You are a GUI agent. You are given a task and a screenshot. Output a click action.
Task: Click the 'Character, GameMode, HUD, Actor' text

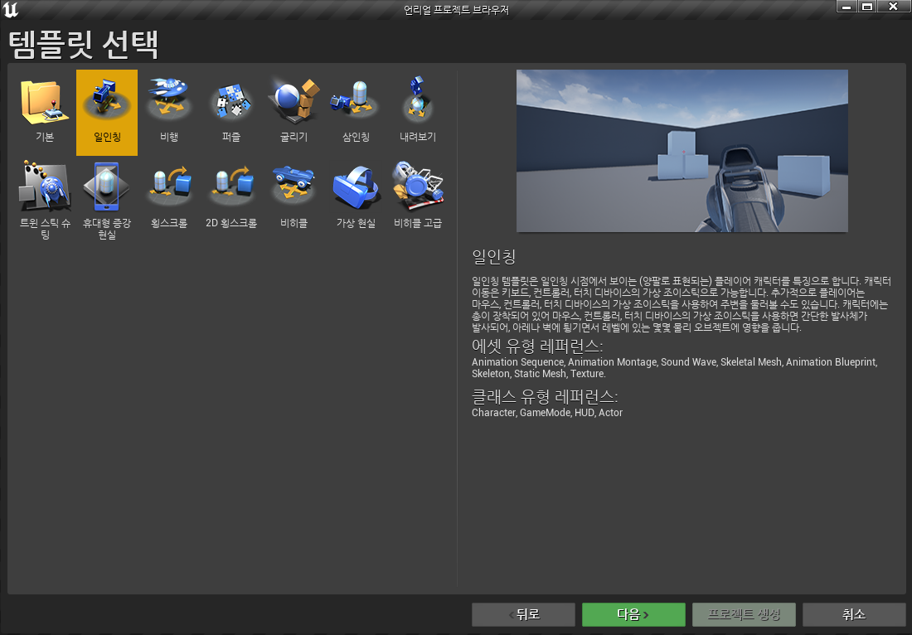pos(546,412)
